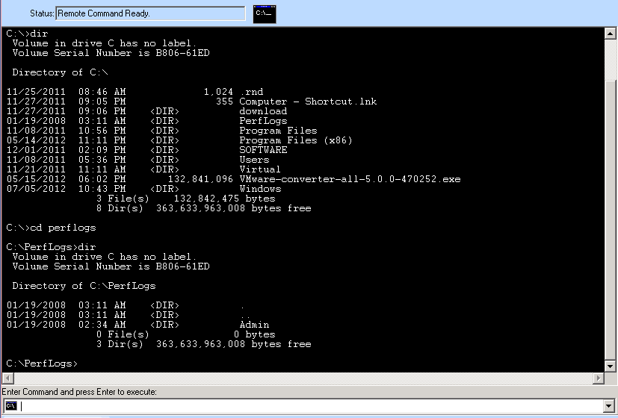Click the vertical scrollbar up arrow
Viewport: 618px width, 418px height.
click(610, 34)
